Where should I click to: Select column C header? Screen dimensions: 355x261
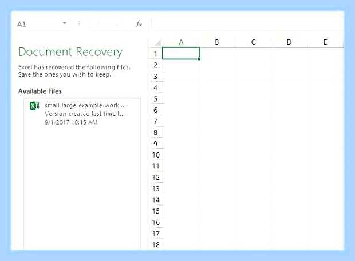pyautogui.click(x=253, y=42)
